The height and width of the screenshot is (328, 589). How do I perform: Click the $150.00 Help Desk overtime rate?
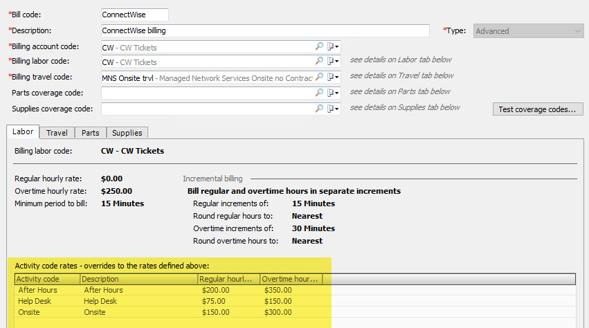(278, 301)
